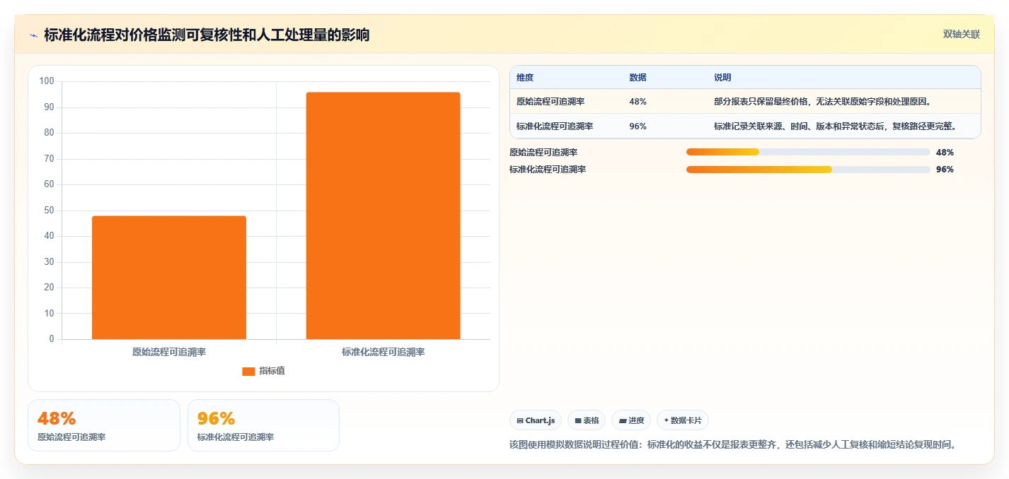Click the 48% value in table

pyautogui.click(x=638, y=102)
